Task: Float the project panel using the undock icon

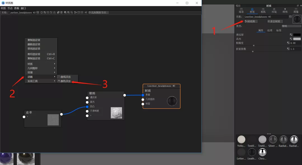Action: click(x=298, y=6)
